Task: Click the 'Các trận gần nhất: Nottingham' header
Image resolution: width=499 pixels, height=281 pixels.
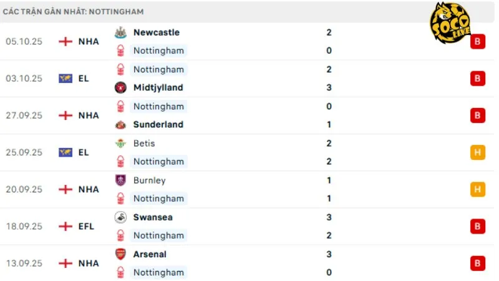Action: 73,11
